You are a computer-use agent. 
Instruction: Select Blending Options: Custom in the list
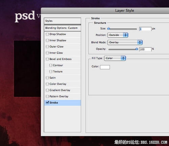63,28
